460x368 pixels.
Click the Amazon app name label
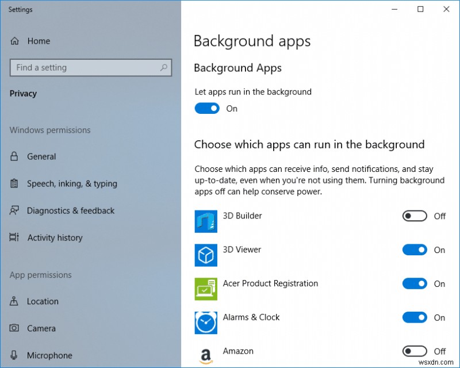click(238, 351)
